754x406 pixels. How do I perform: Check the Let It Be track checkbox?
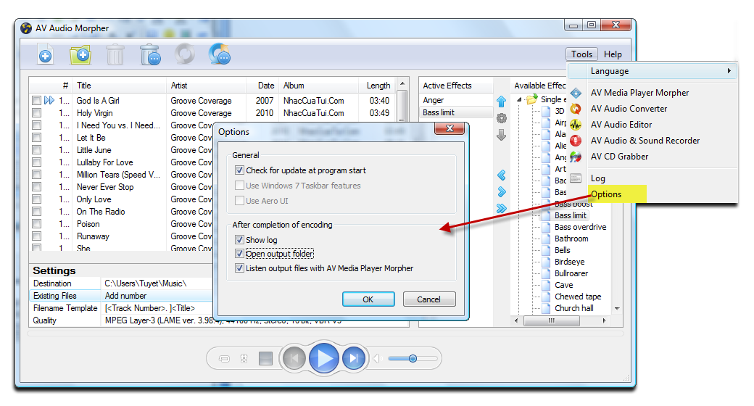pos(36,138)
